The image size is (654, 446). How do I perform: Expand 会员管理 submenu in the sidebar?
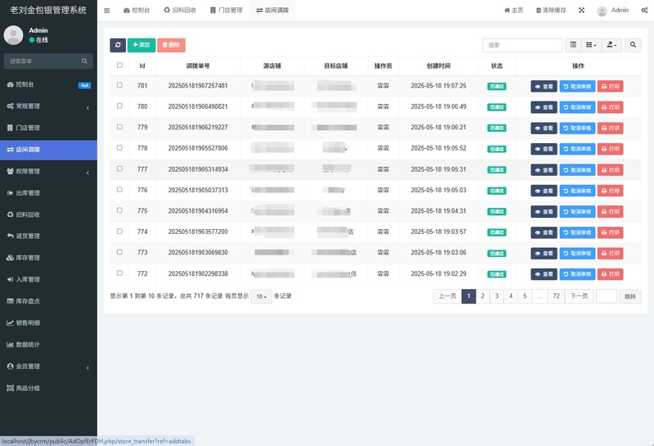tap(48, 367)
